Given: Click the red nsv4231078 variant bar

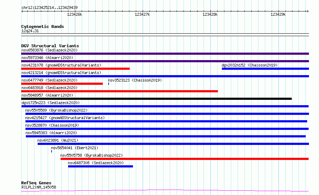Looking at the screenshot, I should (76, 69).
